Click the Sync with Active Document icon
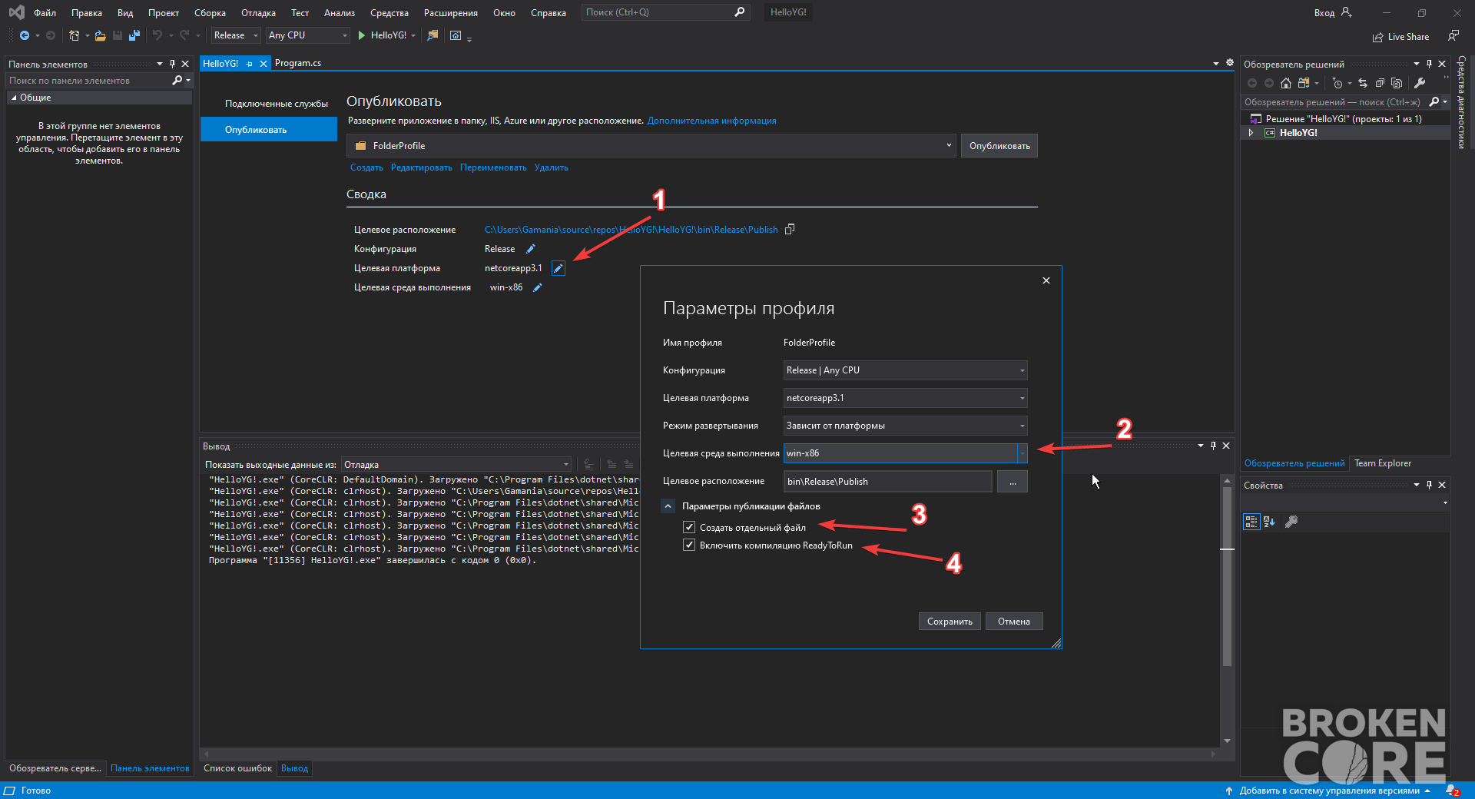This screenshot has width=1475, height=799. tap(1363, 83)
